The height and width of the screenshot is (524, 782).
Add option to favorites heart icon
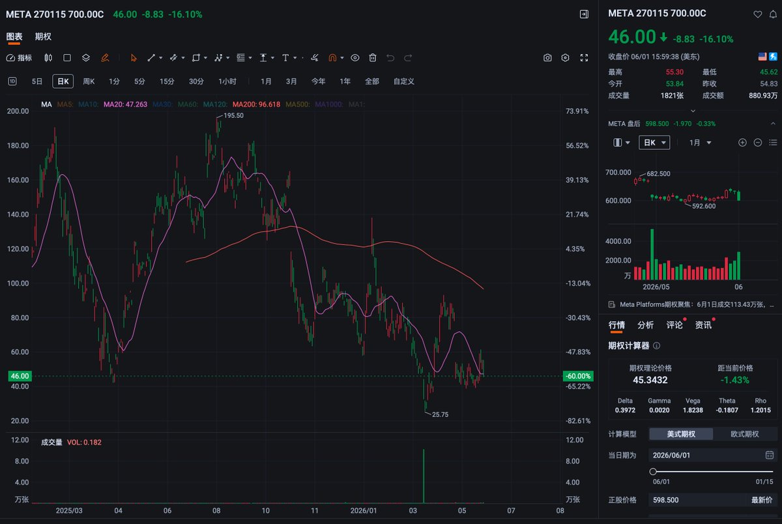(x=757, y=14)
